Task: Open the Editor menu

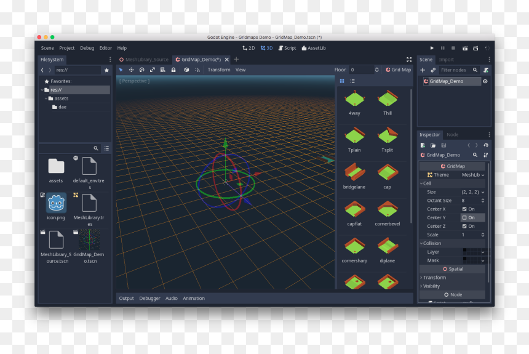Action: click(106, 48)
